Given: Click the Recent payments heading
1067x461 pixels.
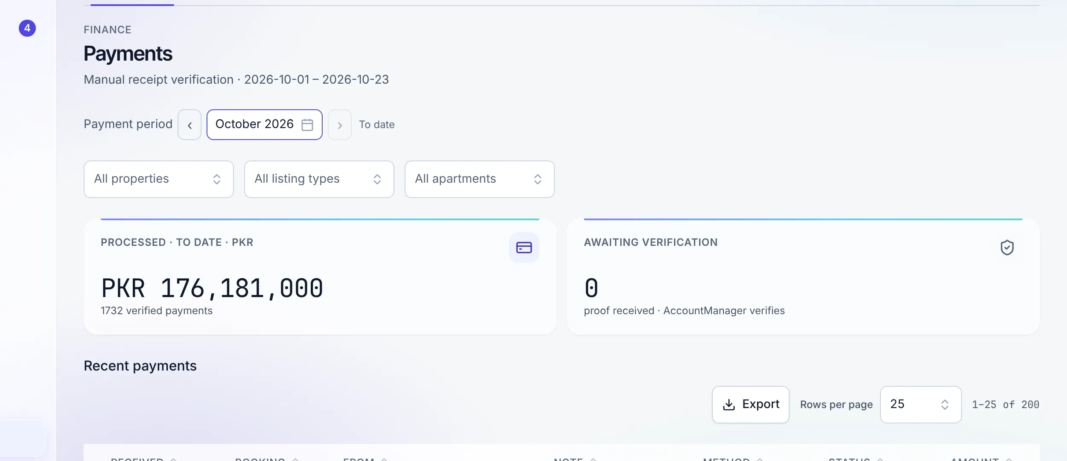Looking at the screenshot, I should (140, 366).
